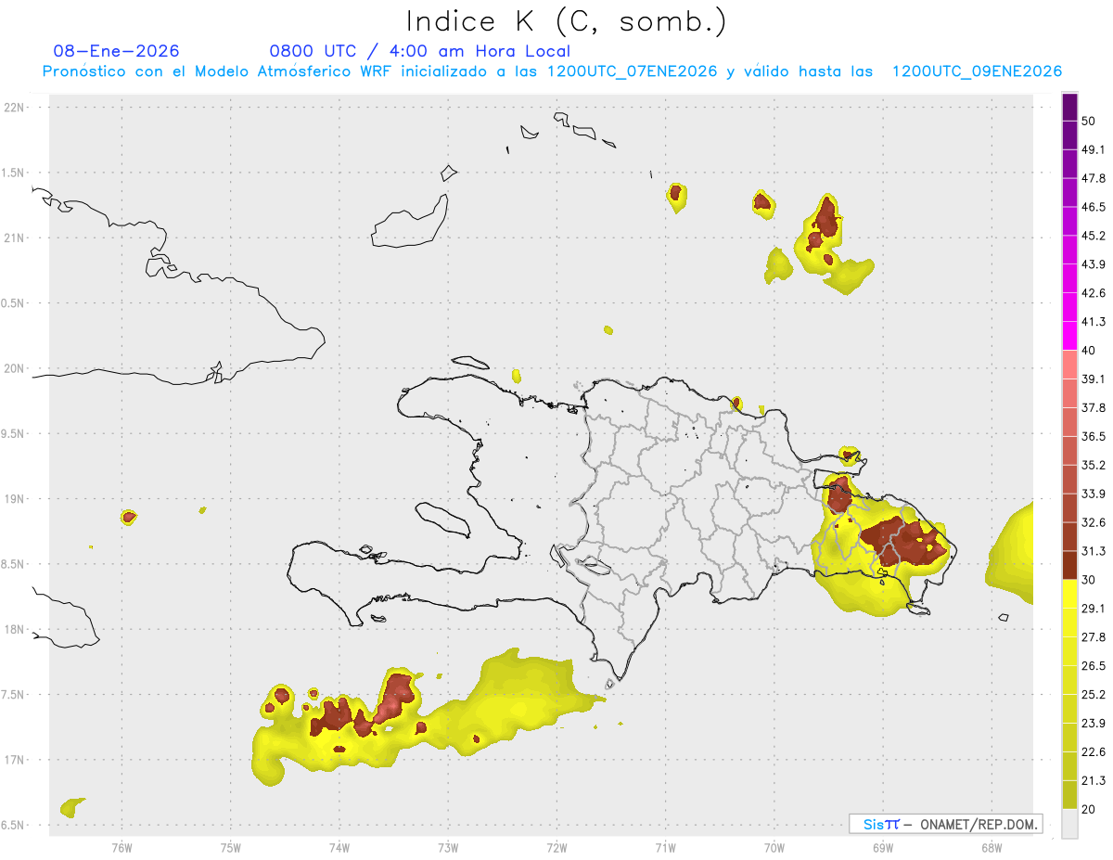Viewport: 1113px width, 860px height.
Task: Click the "47.8" color scale value
Action: click(x=1094, y=178)
